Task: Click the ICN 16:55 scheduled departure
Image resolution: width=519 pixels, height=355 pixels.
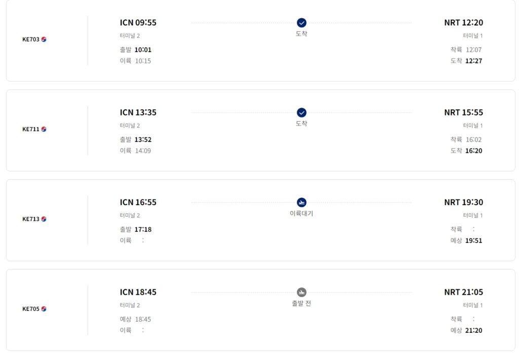Action: [138, 202]
